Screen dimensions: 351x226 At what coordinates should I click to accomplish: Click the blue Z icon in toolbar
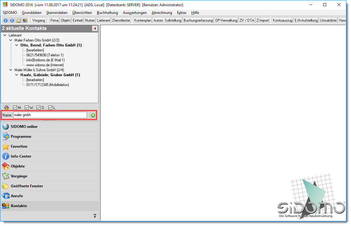(12, 20)
